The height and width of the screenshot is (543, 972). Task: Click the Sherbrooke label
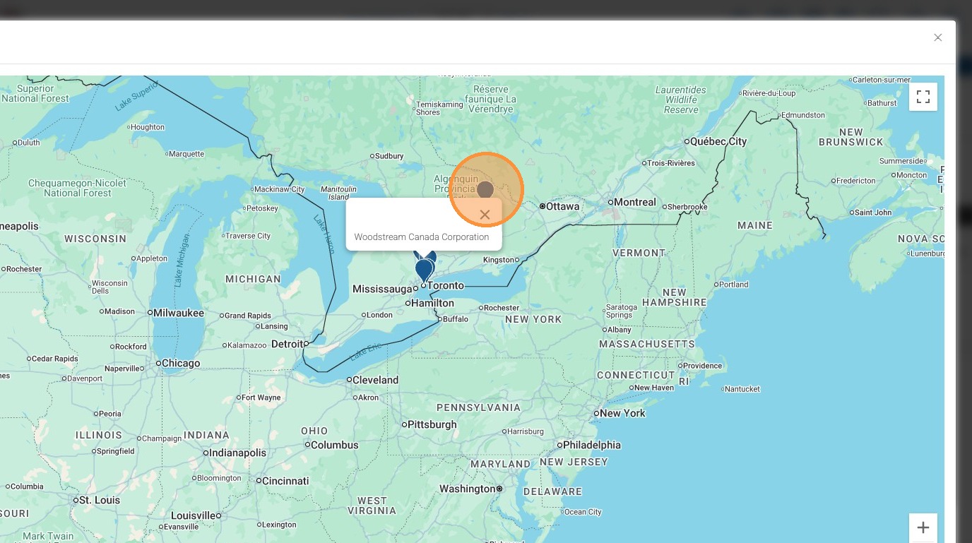point(687,207)
